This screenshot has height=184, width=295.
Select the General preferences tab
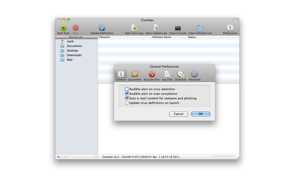point(121,76)
